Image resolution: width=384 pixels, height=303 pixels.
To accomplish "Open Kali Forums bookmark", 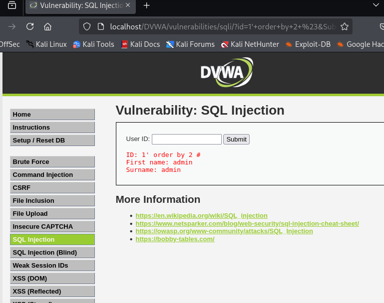I will (190, 44).
